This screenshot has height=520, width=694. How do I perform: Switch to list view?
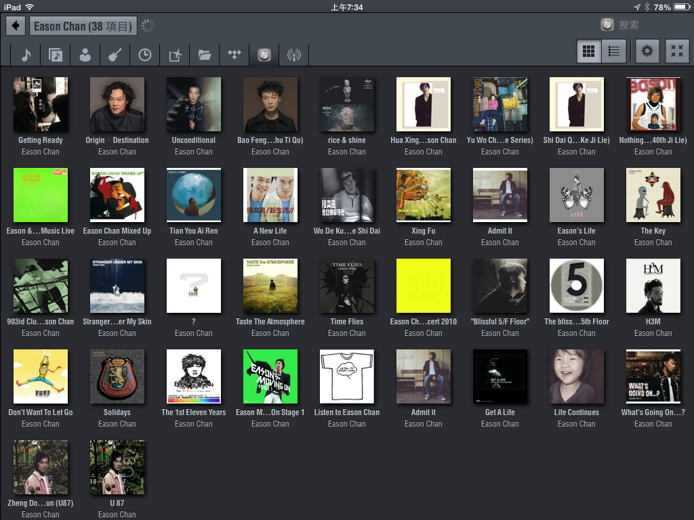click(614, 51)
